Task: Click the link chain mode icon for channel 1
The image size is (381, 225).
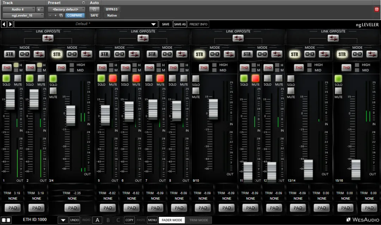Action: point(25,54)
